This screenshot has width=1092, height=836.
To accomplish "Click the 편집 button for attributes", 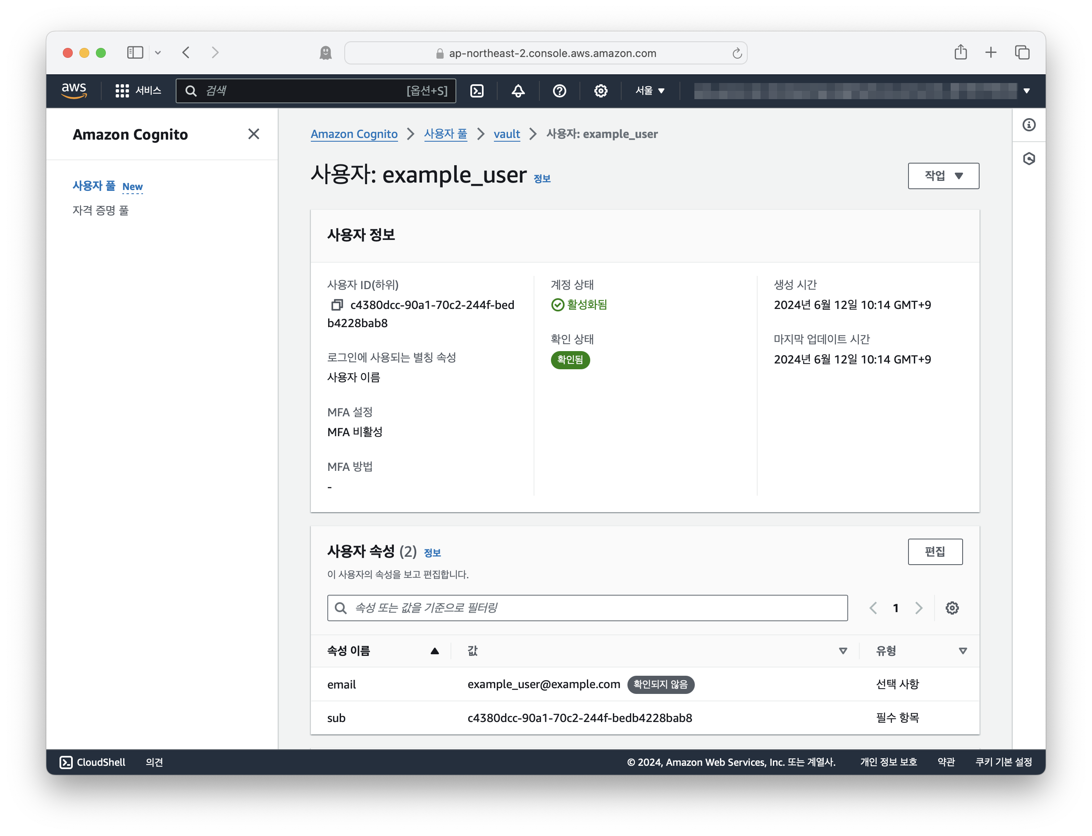I will [935, 551].
